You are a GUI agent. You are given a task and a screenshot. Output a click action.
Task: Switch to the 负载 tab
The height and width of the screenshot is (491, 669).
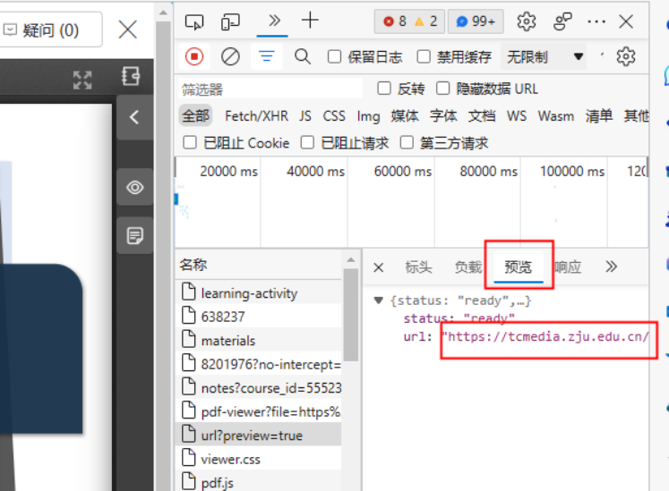click(x=468, y=267)
